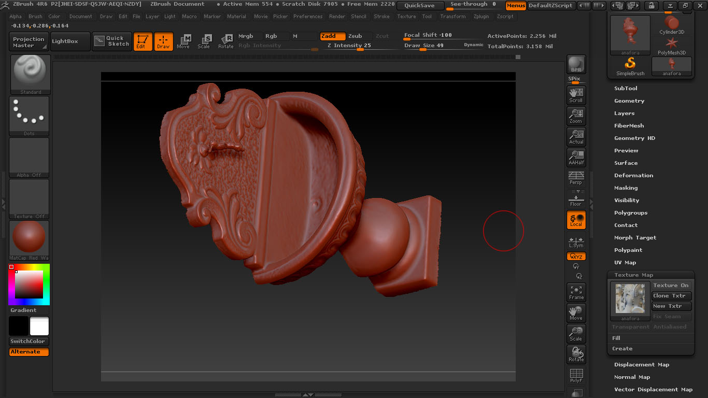
Task: Pick a color in the color picker square
Action: tap(29, 285)
